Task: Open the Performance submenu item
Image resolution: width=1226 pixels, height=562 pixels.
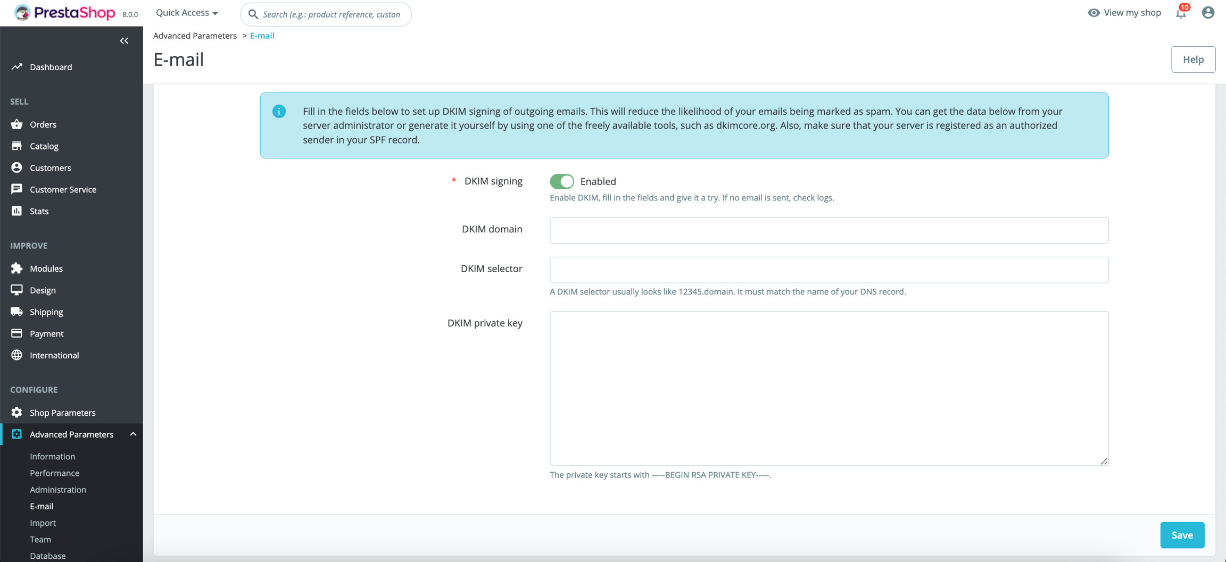Action: coord(54,473)
